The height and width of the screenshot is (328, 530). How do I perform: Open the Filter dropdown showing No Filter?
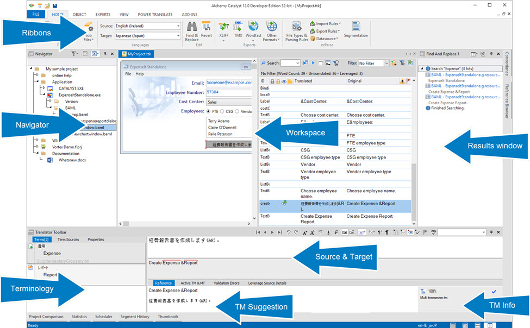coord(386,63)
